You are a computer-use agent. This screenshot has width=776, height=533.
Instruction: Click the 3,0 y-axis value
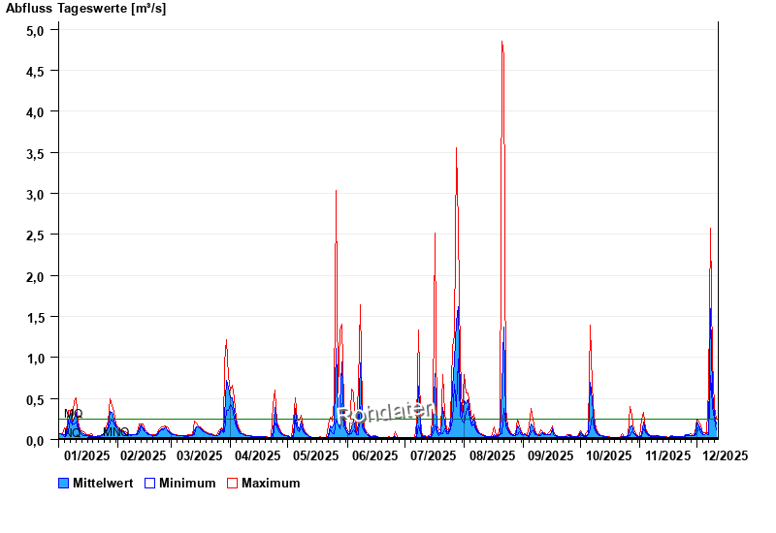[35, 195]
